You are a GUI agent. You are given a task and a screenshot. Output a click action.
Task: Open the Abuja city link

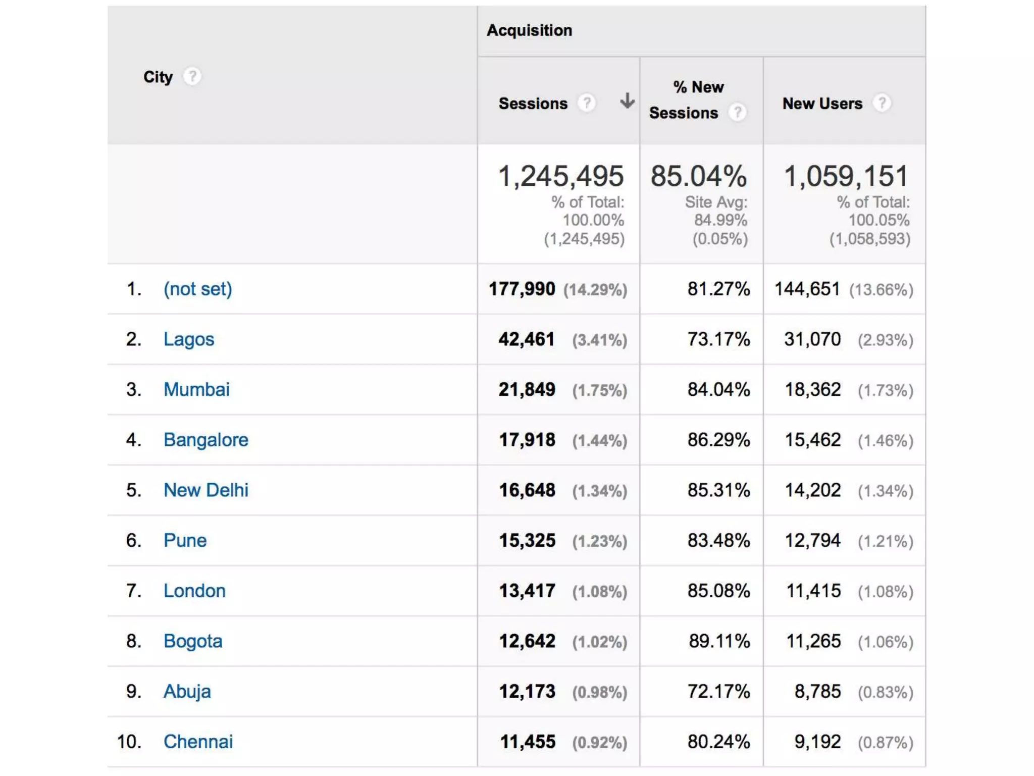[187, 691]
